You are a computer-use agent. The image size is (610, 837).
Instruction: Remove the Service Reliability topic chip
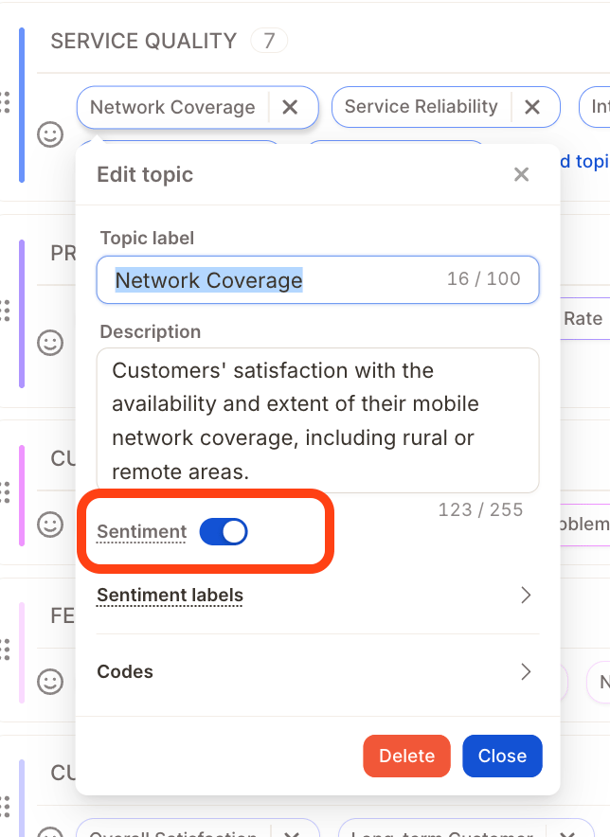532,107
